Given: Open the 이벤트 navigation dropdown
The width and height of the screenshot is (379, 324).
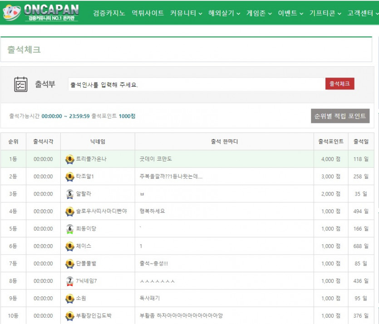Looking at the screenshot, I should coord(290,13).
